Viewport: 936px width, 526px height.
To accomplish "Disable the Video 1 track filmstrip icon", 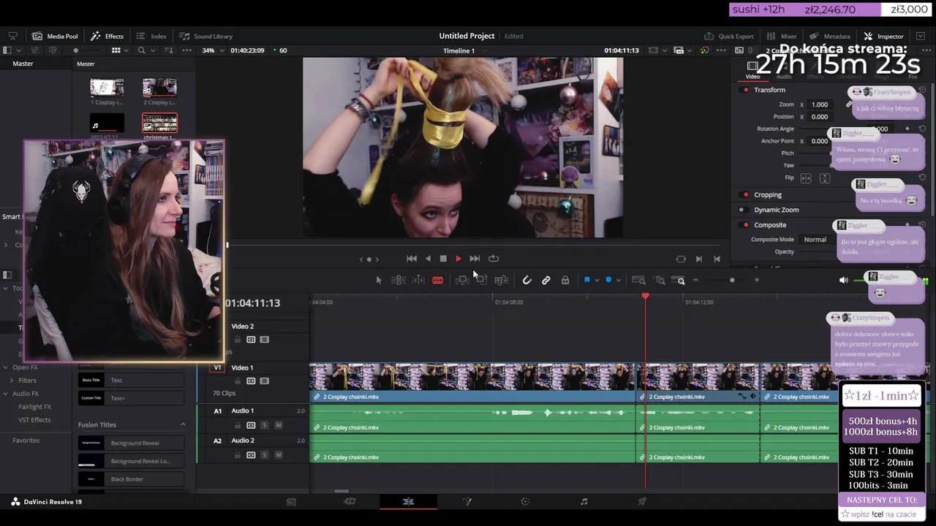I will pos(264,381).
